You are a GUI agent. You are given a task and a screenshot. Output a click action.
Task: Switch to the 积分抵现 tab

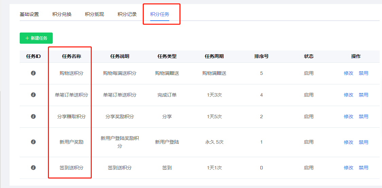94,14
